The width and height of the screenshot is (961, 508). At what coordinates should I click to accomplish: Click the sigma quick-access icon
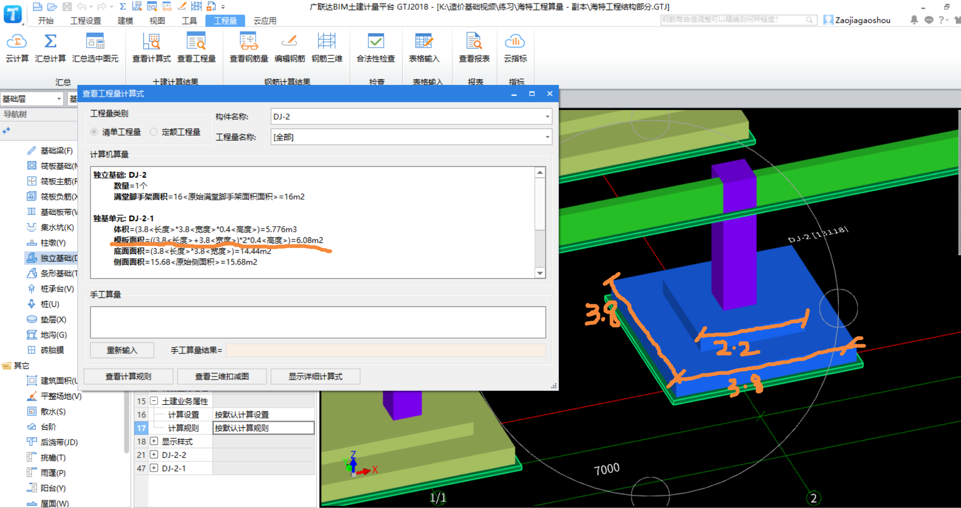coord(123,7)
